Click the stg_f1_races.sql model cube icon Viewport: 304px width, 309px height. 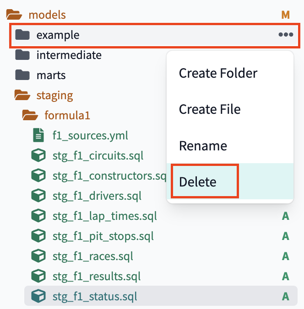click(x=38, y=256)
